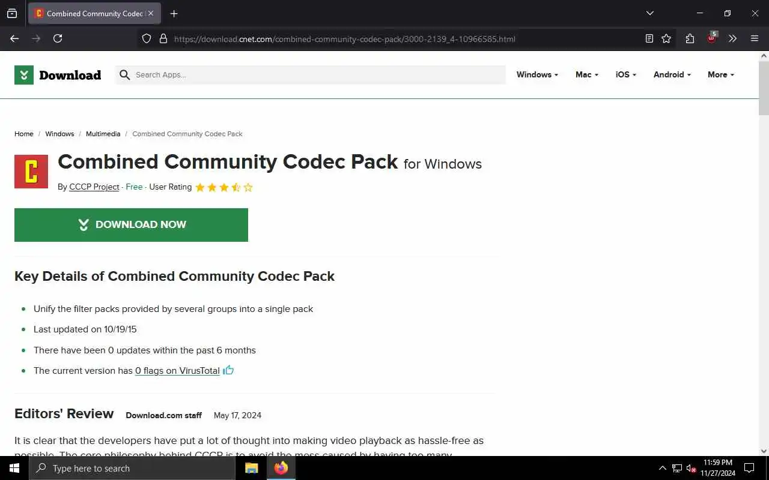This screenshot has width=769, height=480.
Task: Expand the iOS dropdown menu
Action: coord(625,74)
